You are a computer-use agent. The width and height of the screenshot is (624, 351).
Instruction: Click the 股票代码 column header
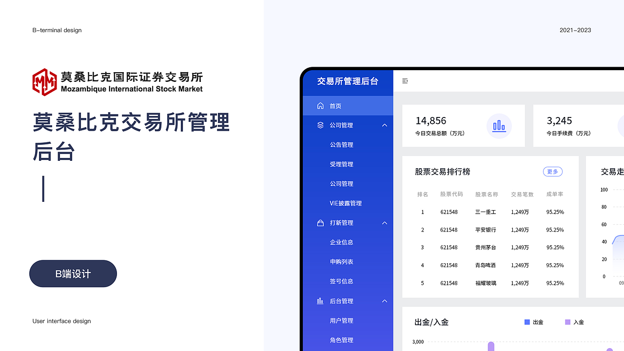pos(451,194)
